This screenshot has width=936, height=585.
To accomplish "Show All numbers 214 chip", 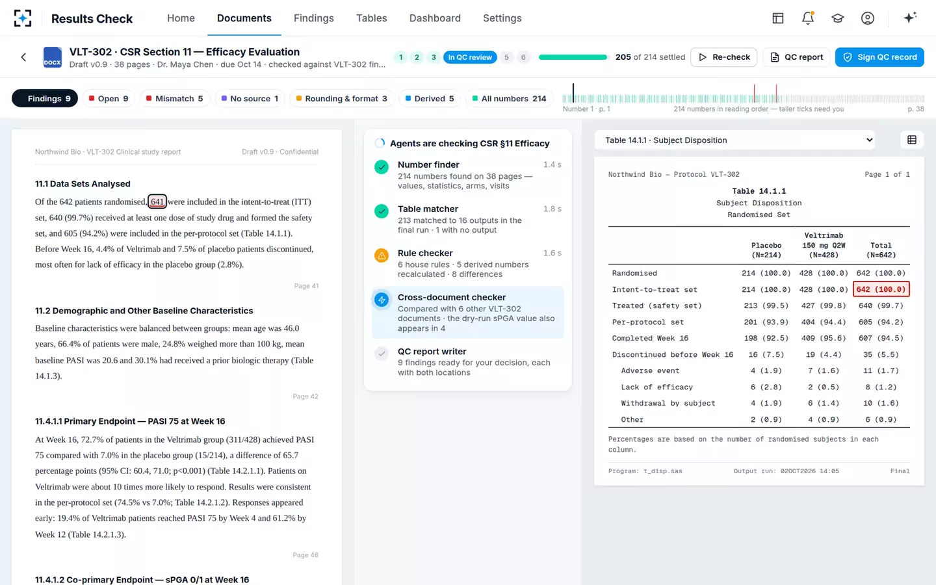I will pyautogui.click(x=509, y=98).
